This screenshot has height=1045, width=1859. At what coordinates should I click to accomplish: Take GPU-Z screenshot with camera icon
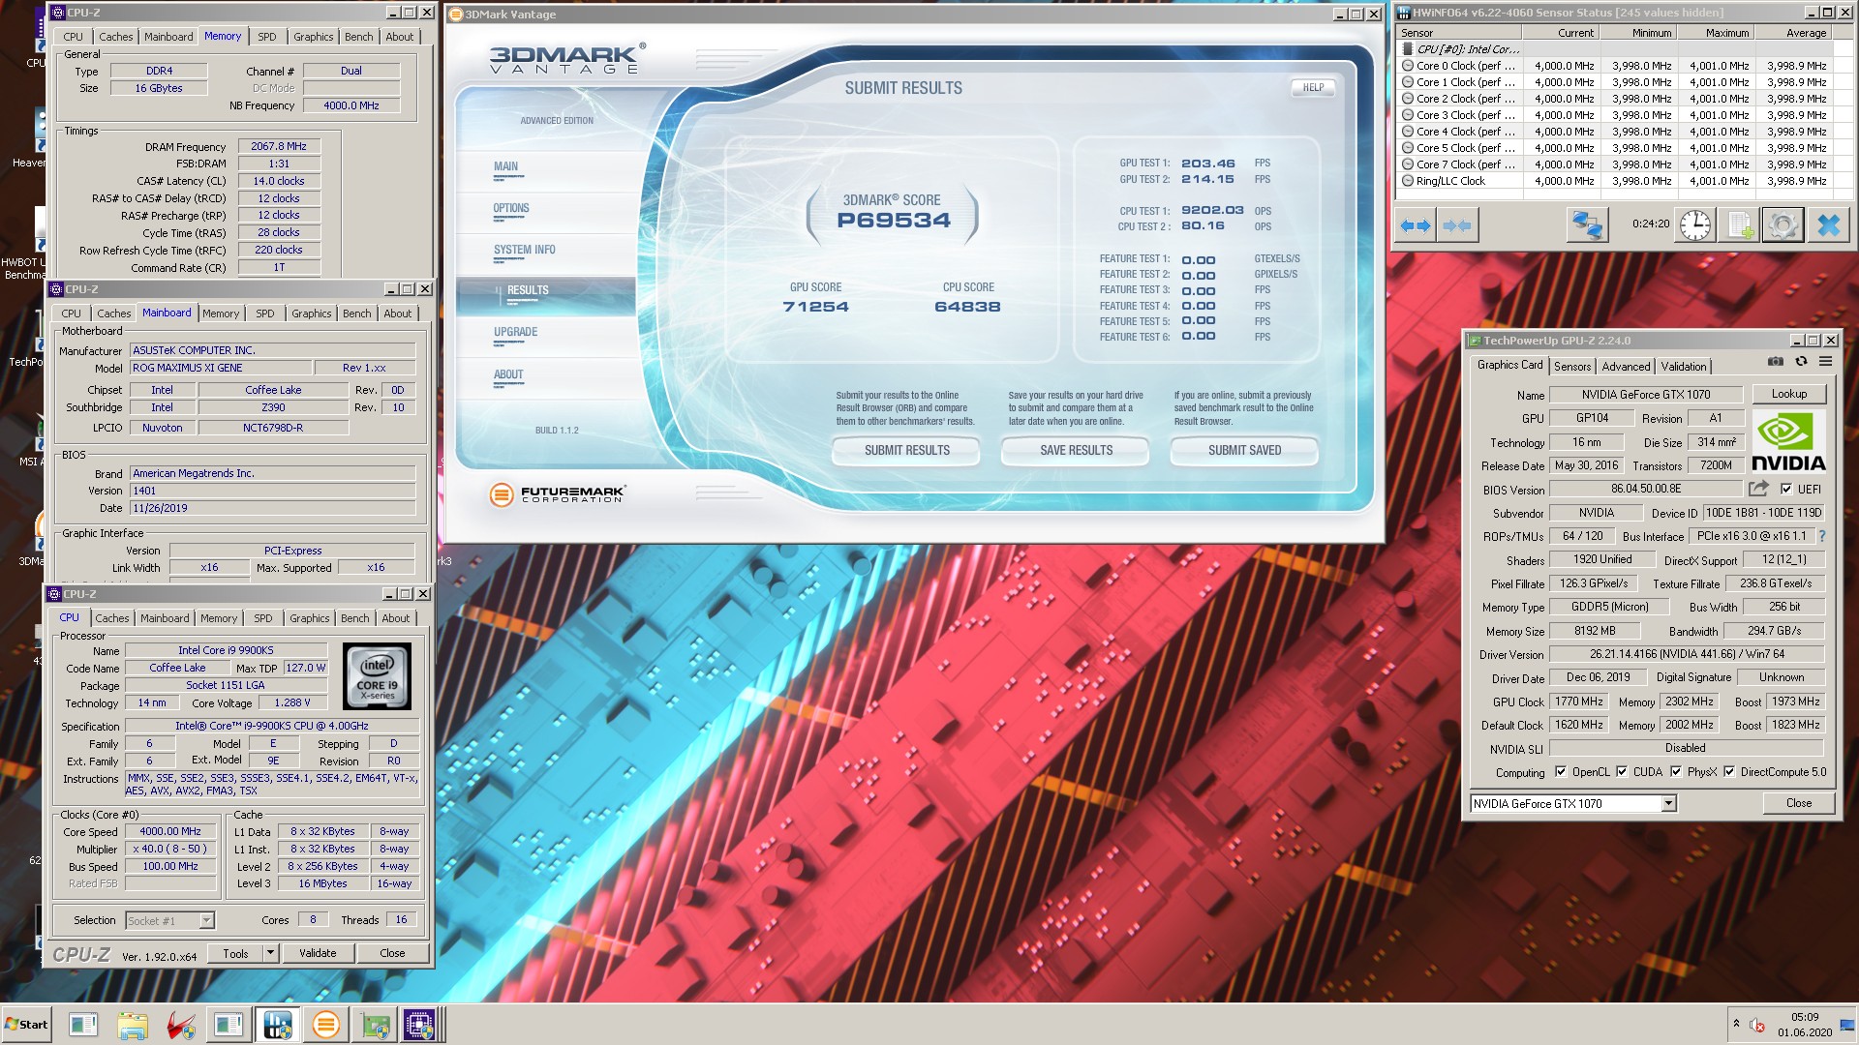1776,362
